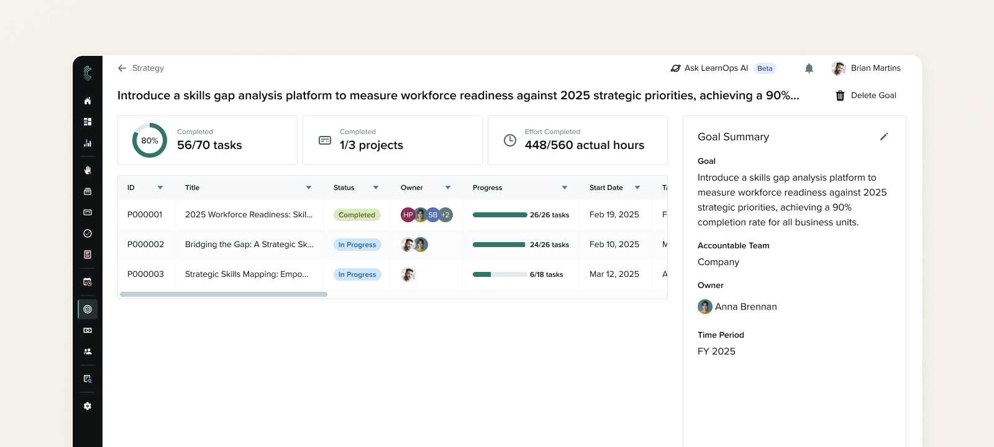Open the ID column filter dropdown
Viewport: 994px width, 447px height.
(160, 187)
